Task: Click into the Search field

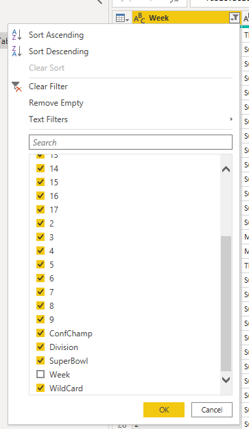Action: pos(130,142)
